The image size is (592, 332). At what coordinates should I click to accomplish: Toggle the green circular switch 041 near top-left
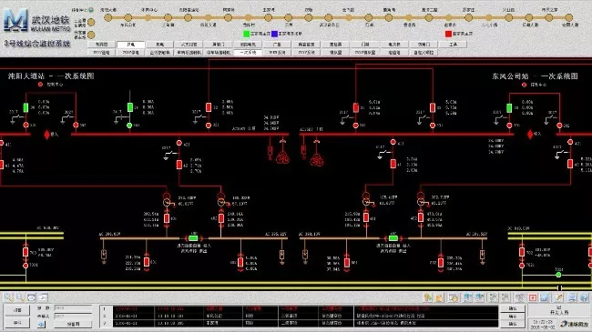pos(129,126)
